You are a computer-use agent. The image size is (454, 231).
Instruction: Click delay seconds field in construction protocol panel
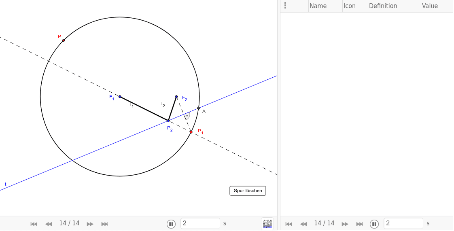403,223
